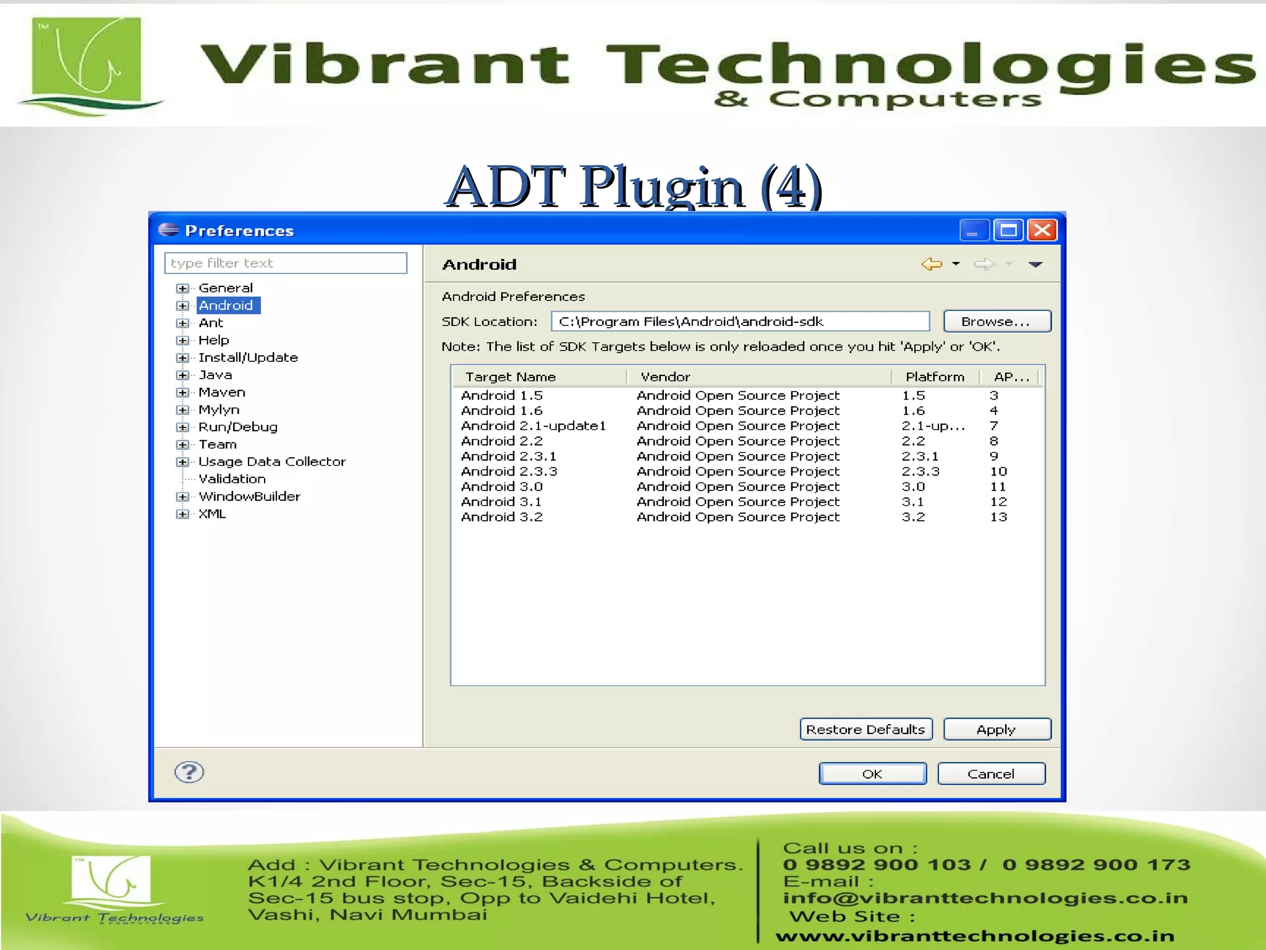The width and height of the screenshot is (1266, 950).
Task: Click the Restore Defaults button
Action: [x=865, y=729]
